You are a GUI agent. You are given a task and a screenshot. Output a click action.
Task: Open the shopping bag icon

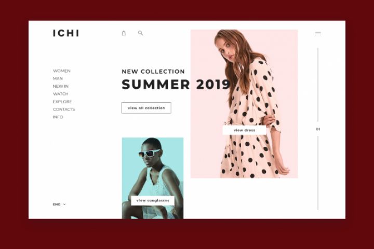pos(124,33)
